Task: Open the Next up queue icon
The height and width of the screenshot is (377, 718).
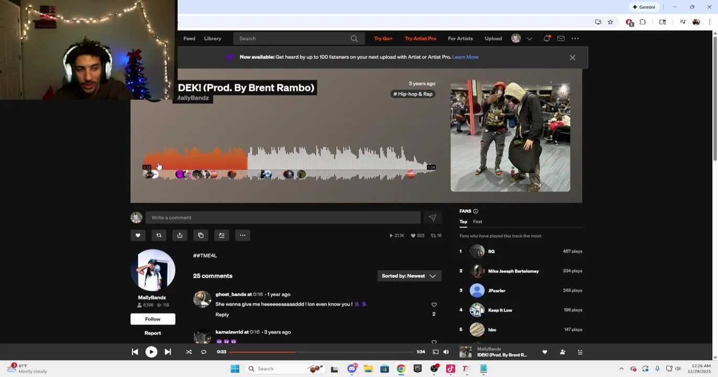Action: coord(580,352)
